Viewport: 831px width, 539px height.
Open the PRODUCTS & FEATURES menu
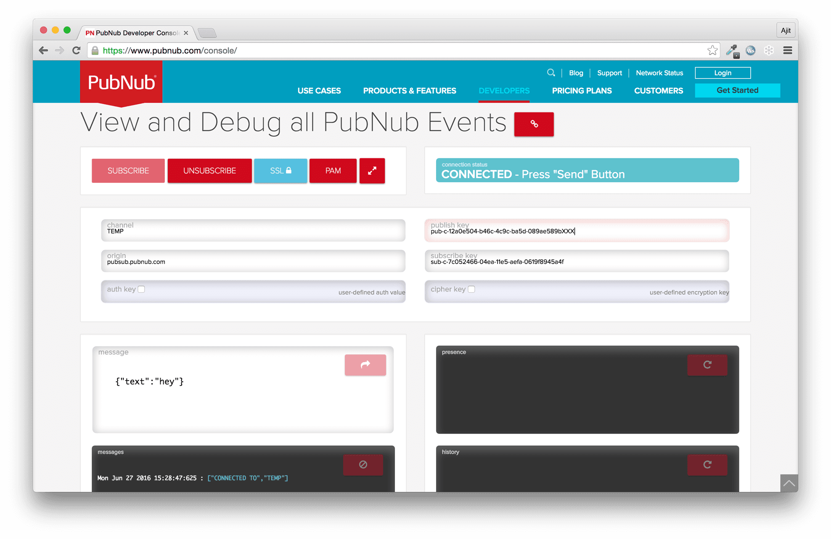(x=410, y=91)
